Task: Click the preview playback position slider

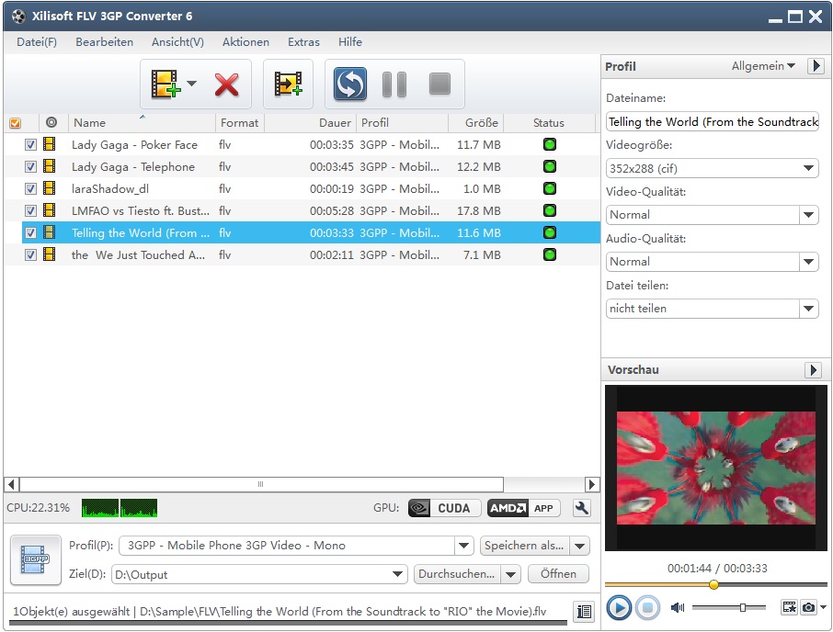Action: (x=715, y=584)
